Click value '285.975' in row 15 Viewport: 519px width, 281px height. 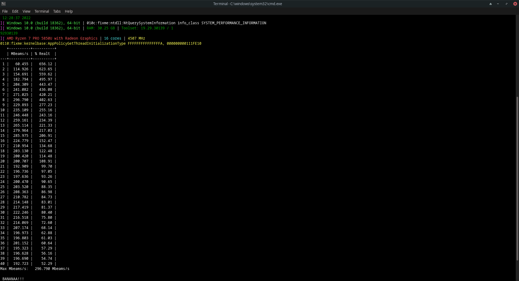21,136
